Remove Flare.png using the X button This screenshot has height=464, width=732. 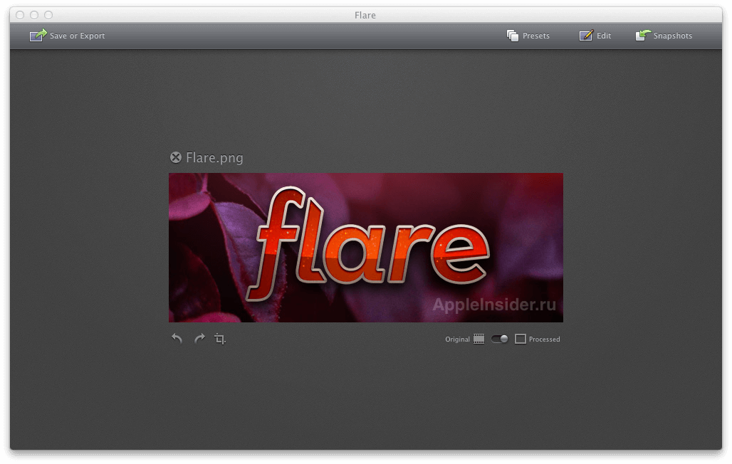(x=175, y=157)
